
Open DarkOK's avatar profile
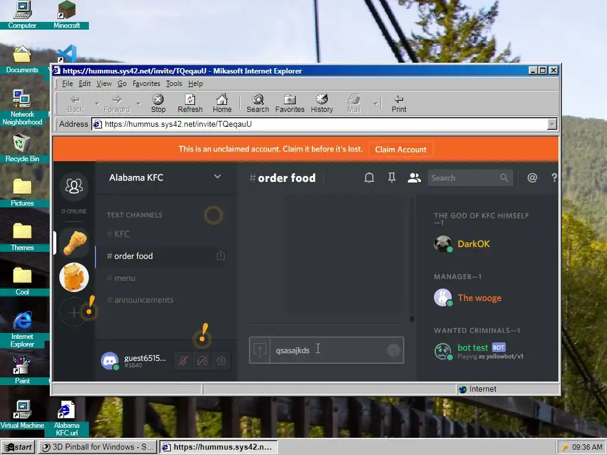coord(443,243)
